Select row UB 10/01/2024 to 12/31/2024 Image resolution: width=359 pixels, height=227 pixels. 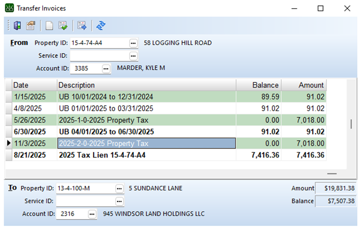146,96
